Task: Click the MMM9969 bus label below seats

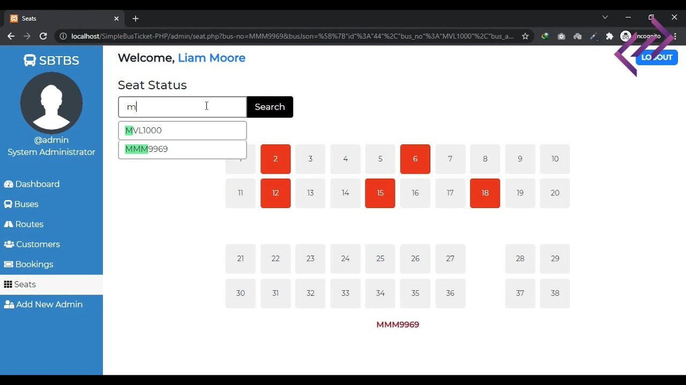Action: [398, 325]
